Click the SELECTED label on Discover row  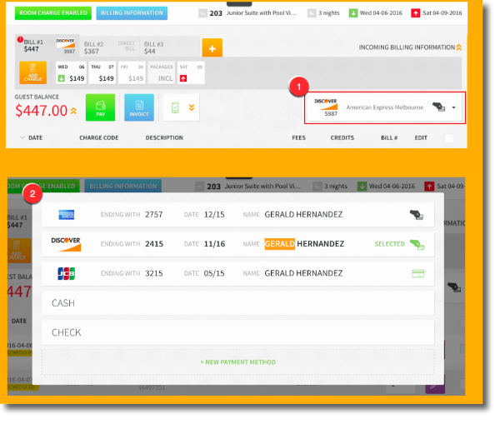[x=389, y=244]
